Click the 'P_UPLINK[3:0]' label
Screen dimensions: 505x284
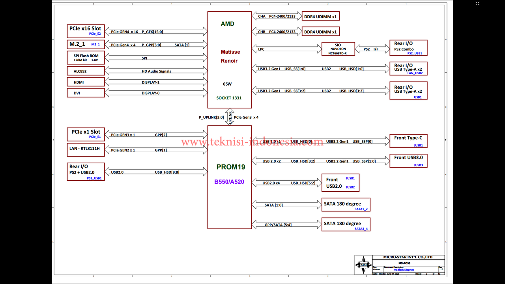click(x=211, y=117)
